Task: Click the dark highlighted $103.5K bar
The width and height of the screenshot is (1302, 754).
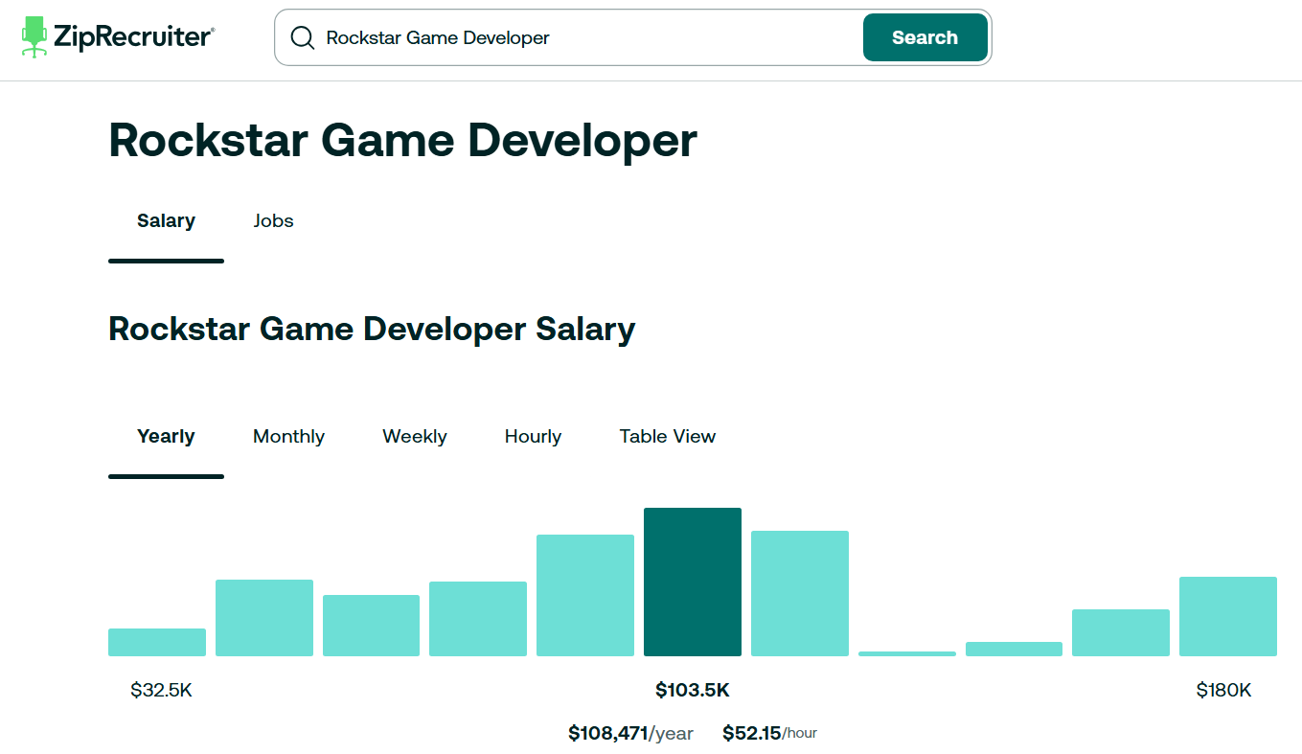Action: pos(693,582)
